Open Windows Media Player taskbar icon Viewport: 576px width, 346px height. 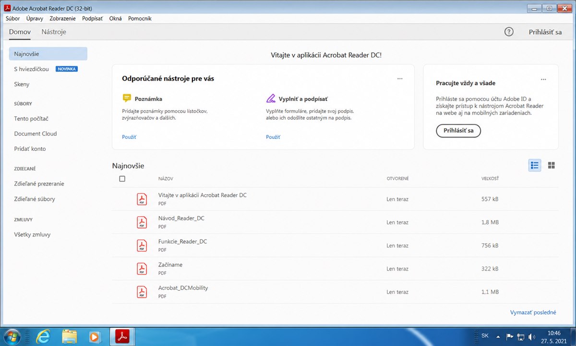tap(94, 336)
